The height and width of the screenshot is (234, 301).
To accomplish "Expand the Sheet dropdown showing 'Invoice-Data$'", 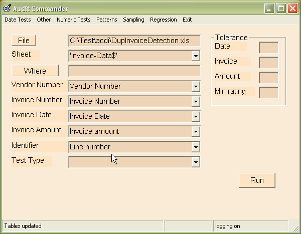I will 196,56.
